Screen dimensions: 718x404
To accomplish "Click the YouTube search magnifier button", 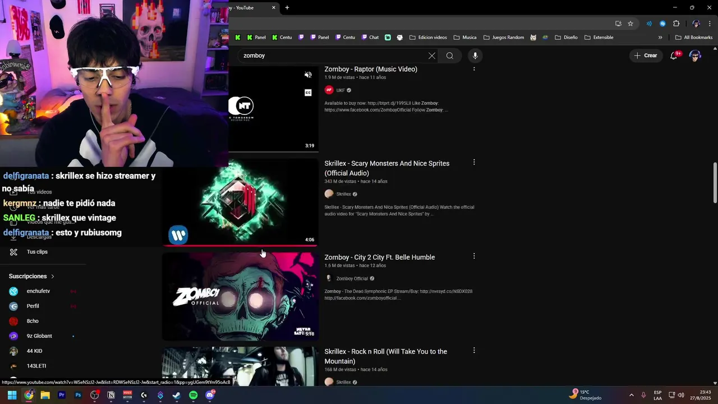I will click(450, 56).
